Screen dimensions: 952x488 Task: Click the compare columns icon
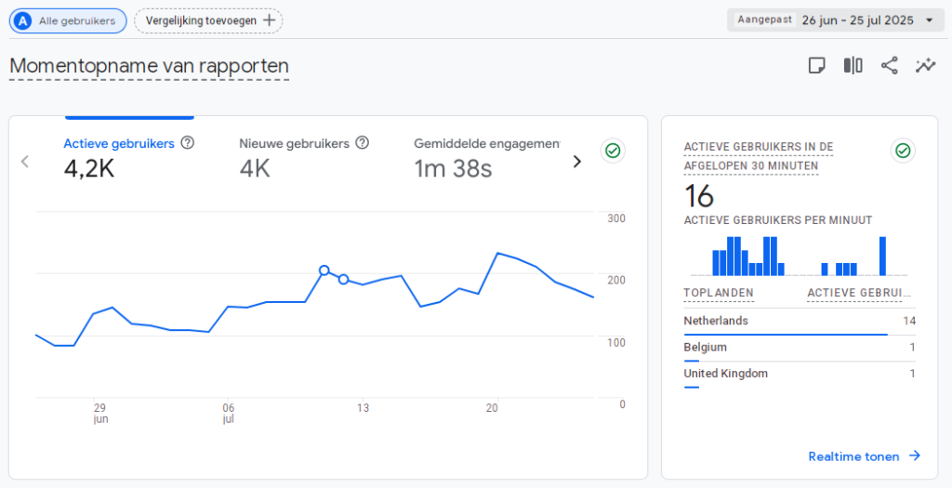(x=853, y=65)
